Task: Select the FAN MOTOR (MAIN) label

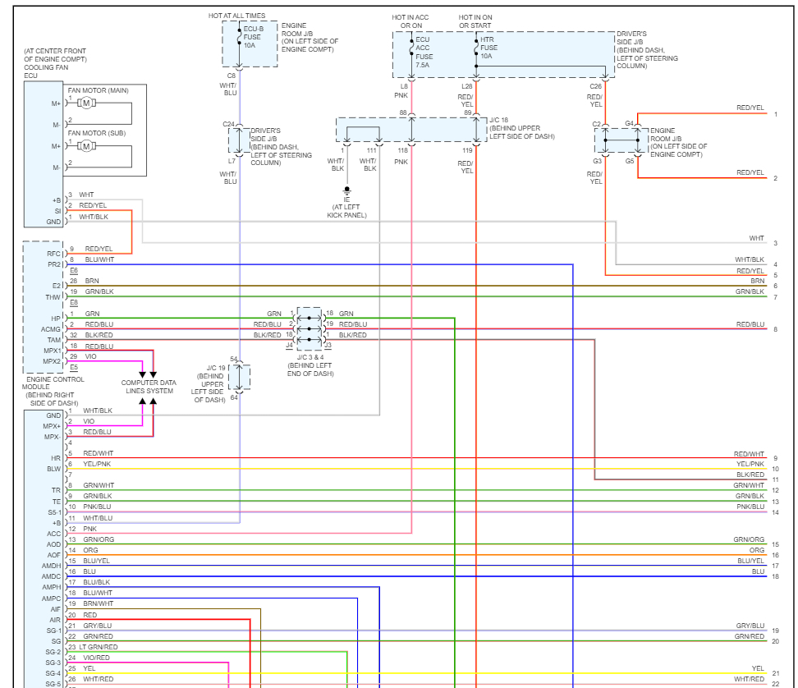Action: [x=99, y=90]
